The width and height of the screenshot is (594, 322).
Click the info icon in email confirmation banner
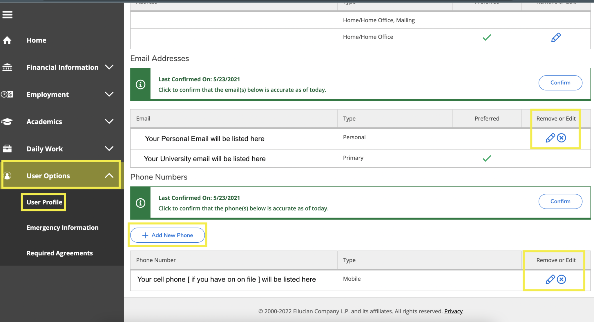pyautogui.click(x=140, y=84)
